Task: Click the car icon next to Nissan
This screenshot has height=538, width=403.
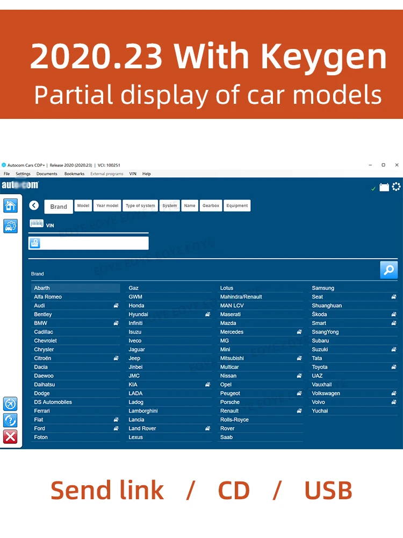Action: point(299,376)
